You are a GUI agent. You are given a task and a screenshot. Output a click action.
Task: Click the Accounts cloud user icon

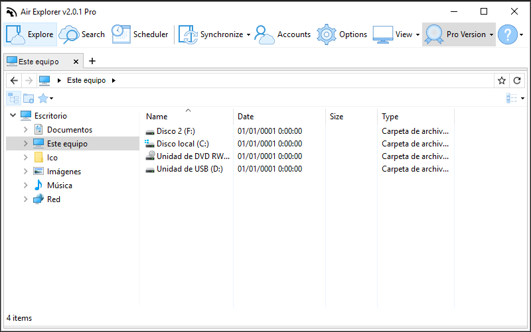264,34
